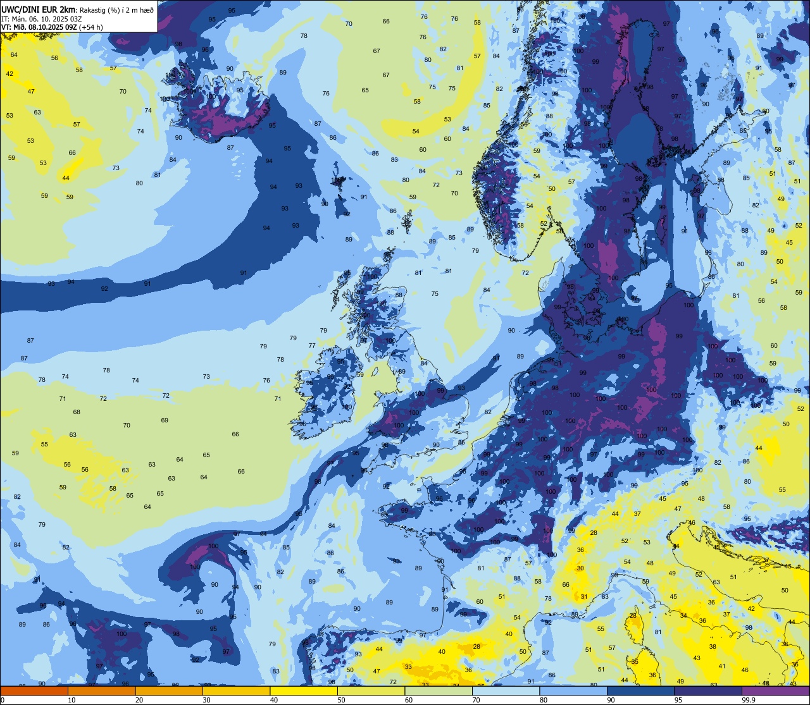Screen dimensions: 810x705
Task: Click the legend tick label '70'
Action: 476,699
